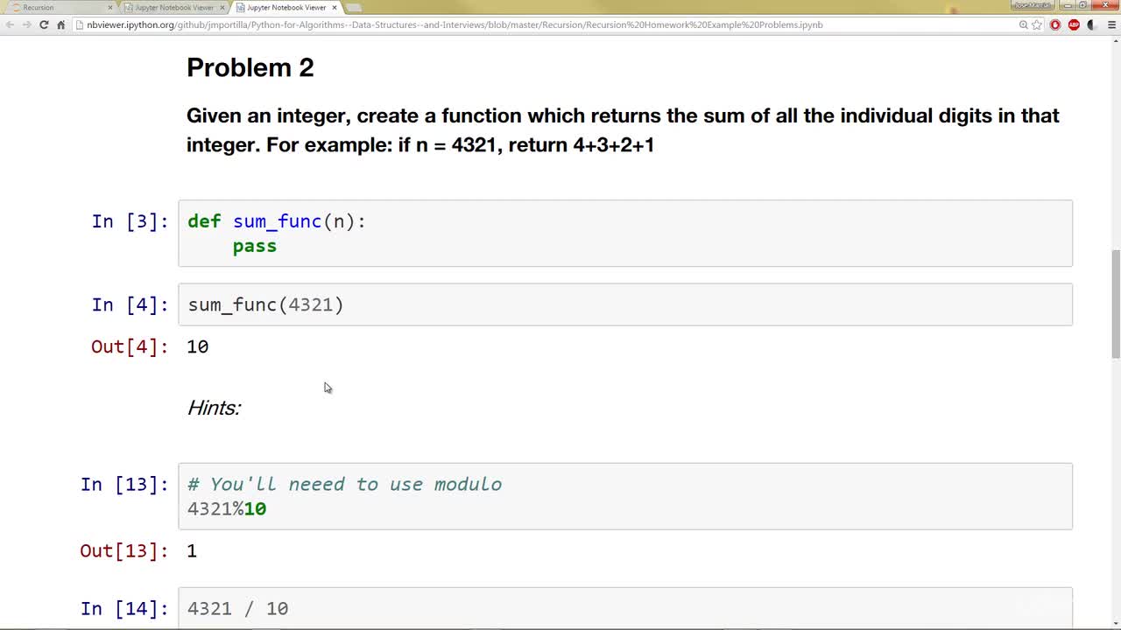Open the Chrome hamburger menu
The height and width of the screenshot is (630, 1121).
coord(1110,24)
